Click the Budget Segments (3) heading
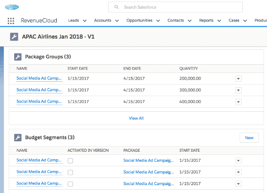267x193 pixels. coord(50,137)
